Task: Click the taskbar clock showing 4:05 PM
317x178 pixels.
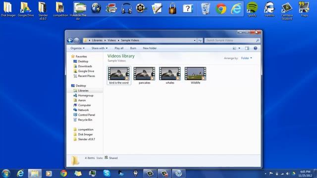Action: (x=305, y=174)
